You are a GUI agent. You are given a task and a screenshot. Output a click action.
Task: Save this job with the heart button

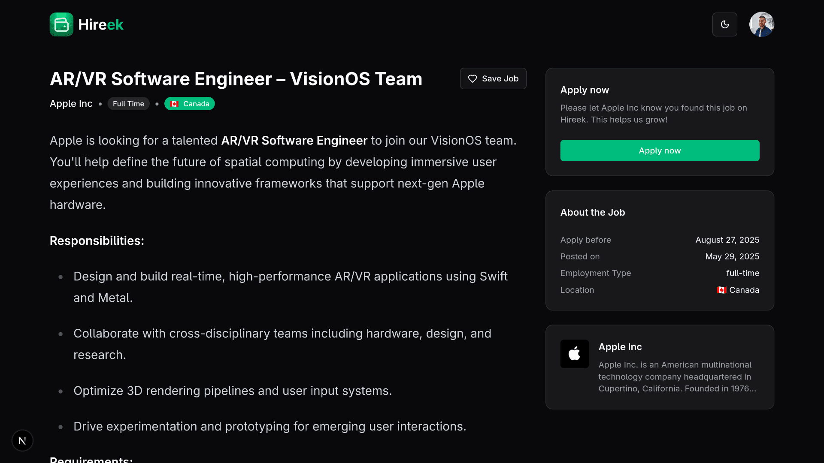pos(493,78)
